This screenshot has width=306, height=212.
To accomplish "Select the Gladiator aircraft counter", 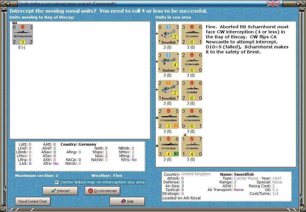I will pos(168,62).
